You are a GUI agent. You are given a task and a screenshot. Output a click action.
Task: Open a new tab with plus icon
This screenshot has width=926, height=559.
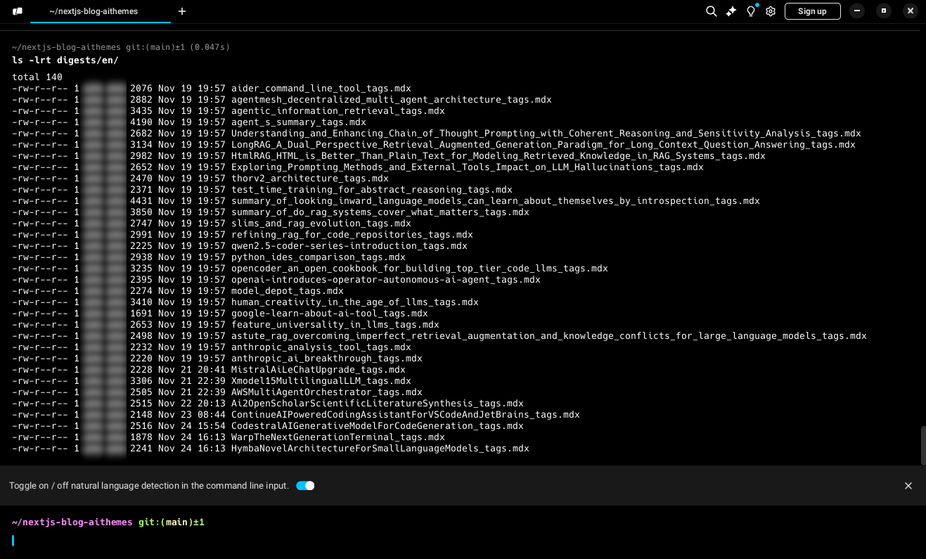coord(182,11)
